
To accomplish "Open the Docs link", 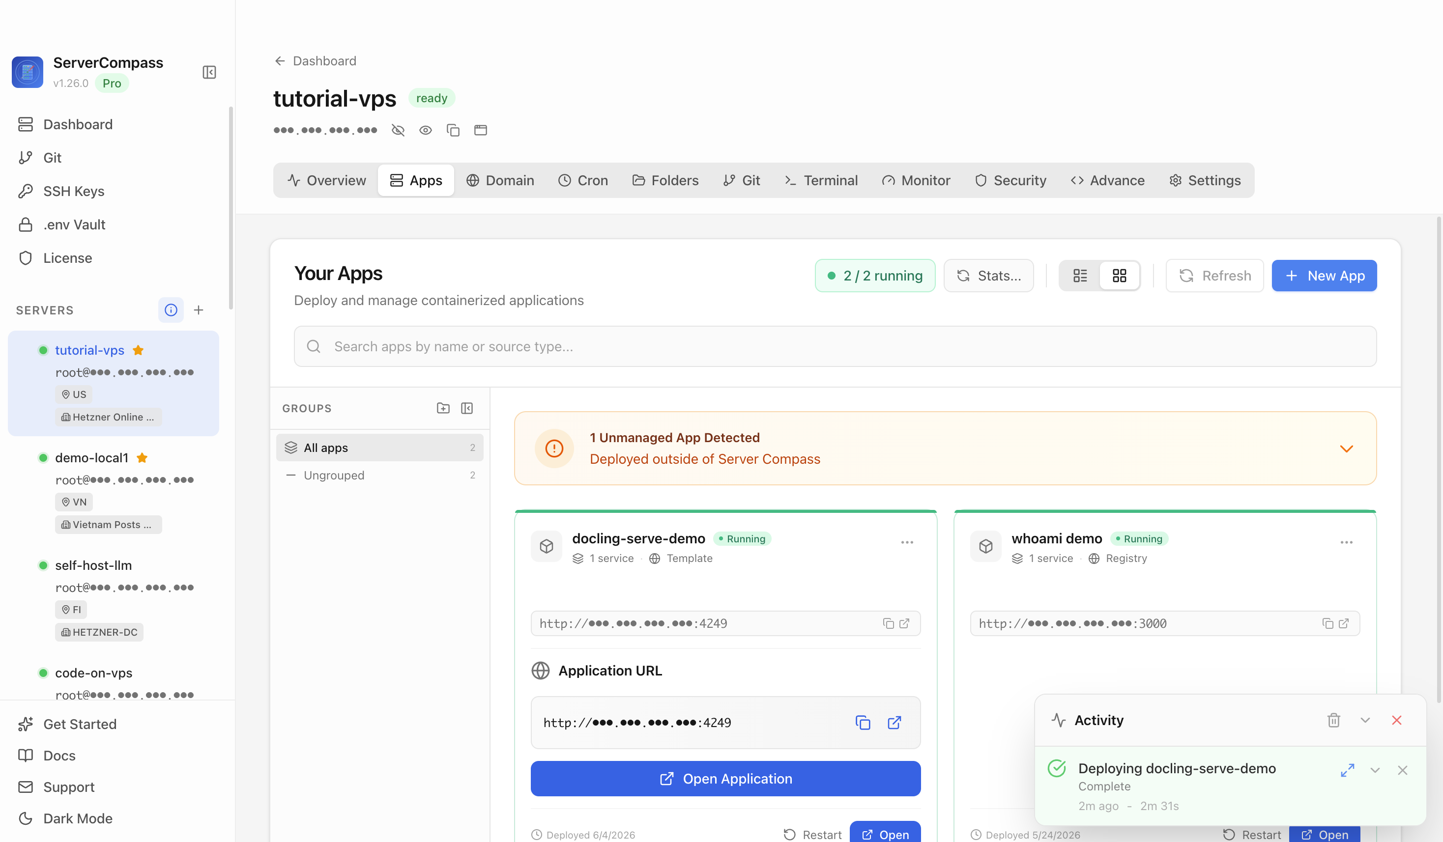I will [x=47, y=756].
